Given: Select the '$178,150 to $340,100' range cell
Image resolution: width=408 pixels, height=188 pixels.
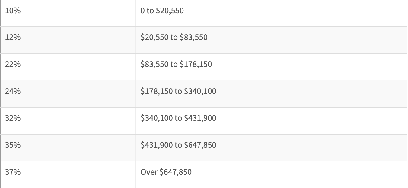Looking at the screenshot, I should (272, 94).
